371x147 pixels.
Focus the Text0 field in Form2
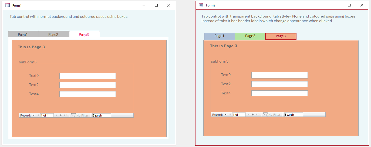[x=279, y=75]
